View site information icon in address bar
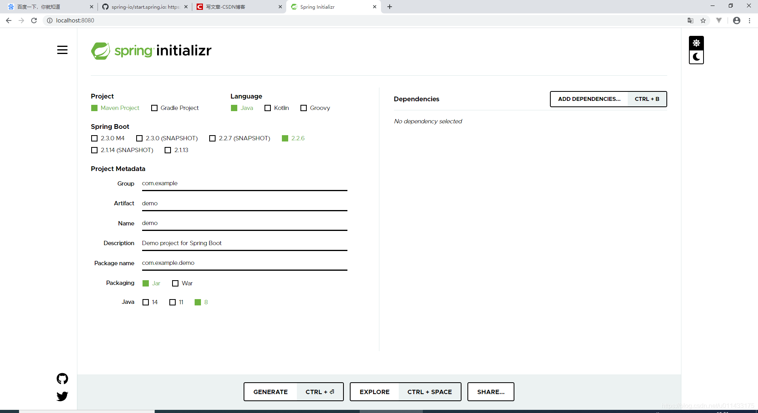Viewport: 758px width, 413px height. tap(50, 20)
